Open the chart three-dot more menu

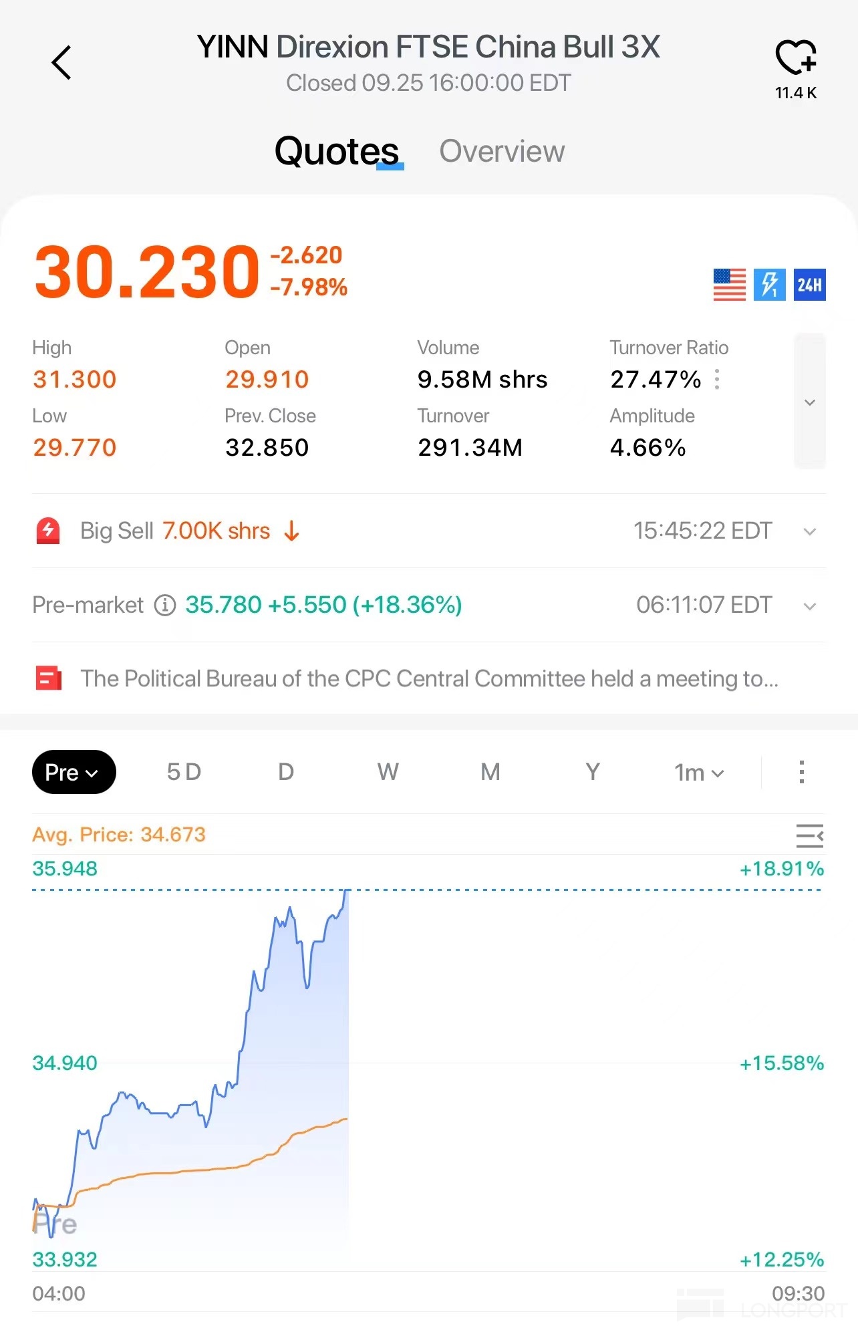[x=801, y=773]
